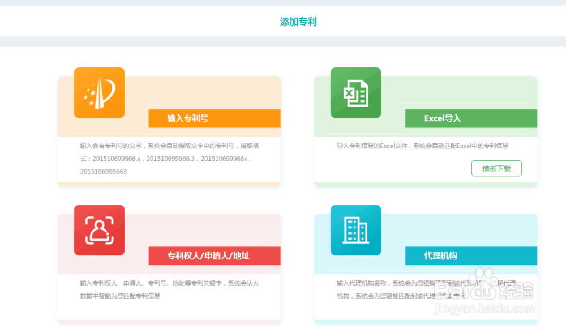Click the orange patent number icon
Viewport: 566px width, 328px height.
[x=99, y=93]
